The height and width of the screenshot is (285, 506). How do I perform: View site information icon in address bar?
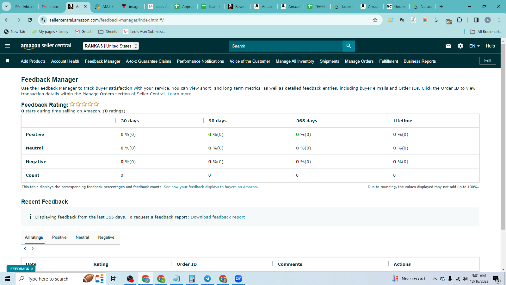[x=44, y=20]
